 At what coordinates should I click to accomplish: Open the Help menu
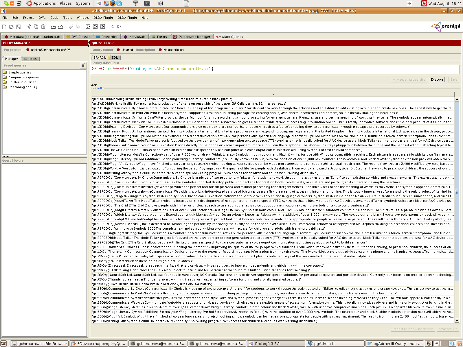145,18
